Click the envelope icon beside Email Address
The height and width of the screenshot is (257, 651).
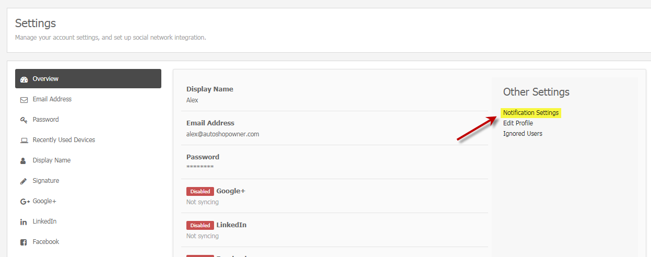pyautogui.click(x=23, y=100)
